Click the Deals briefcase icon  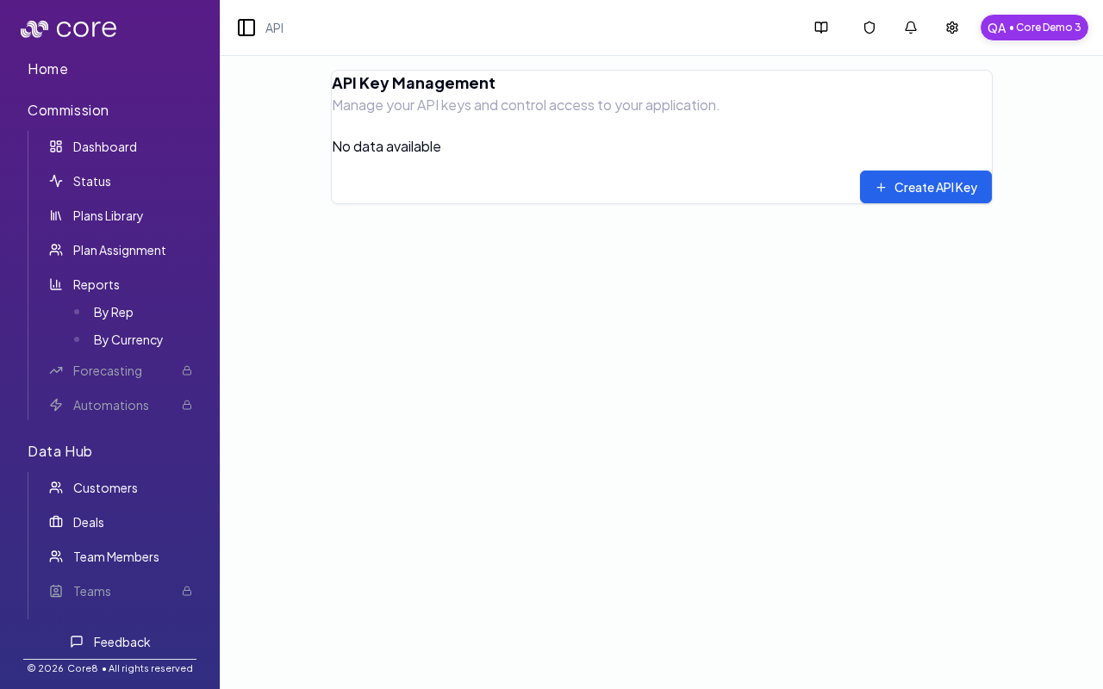click(56, 522)
